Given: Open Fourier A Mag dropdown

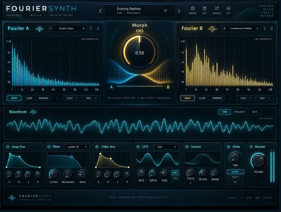Looking at the screenshot, I should 91,98.
